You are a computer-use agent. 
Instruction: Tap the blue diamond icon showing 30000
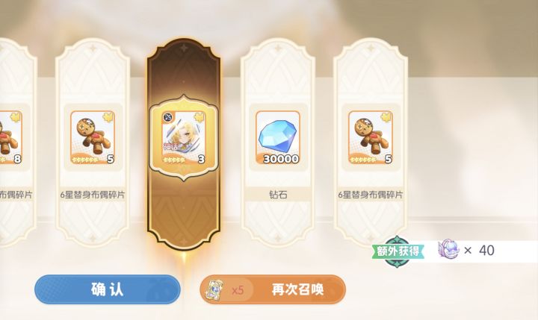point(277,137)
